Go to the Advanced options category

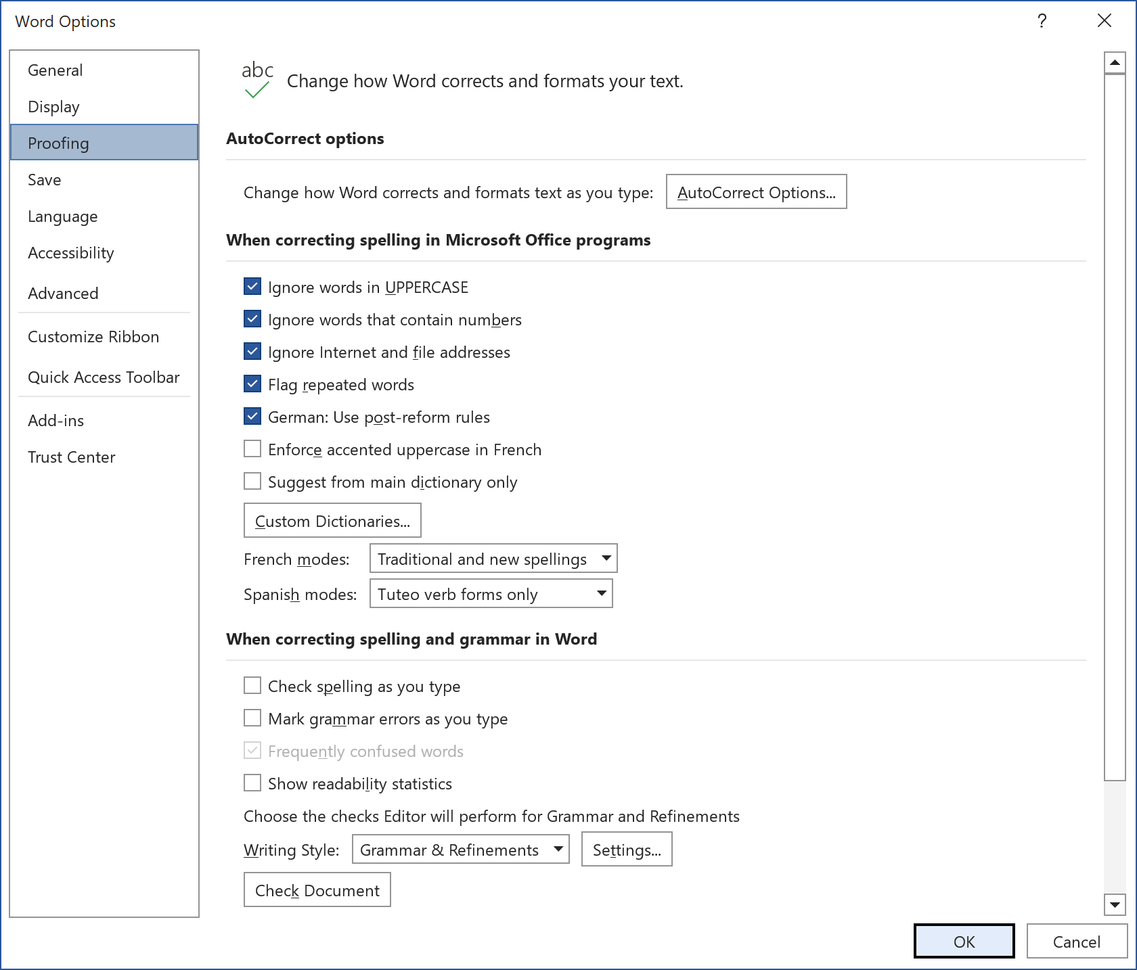(x=104, y=294)
